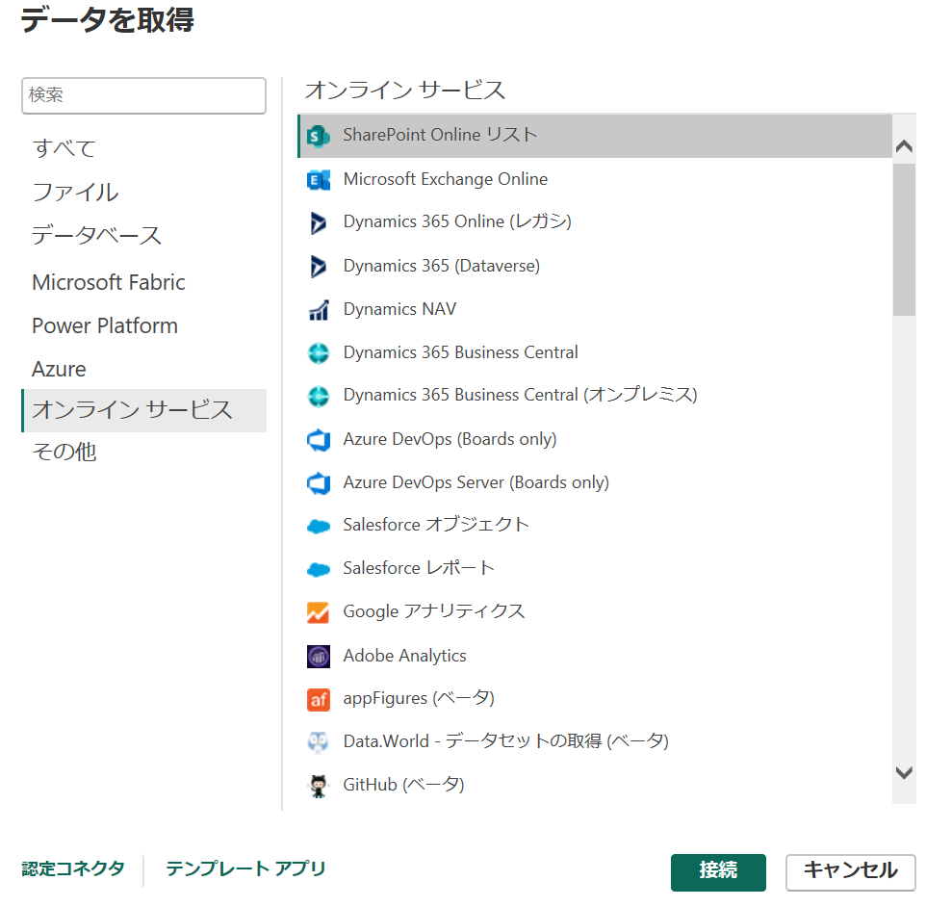Select the Azure category
This screenshot has height=907, width=926.
[59, 370]
